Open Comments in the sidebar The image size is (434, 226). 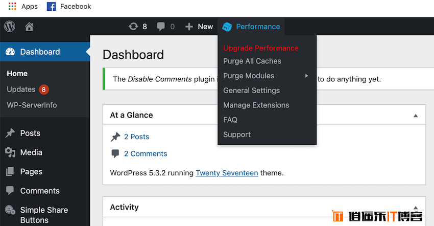tap(40, 191)
